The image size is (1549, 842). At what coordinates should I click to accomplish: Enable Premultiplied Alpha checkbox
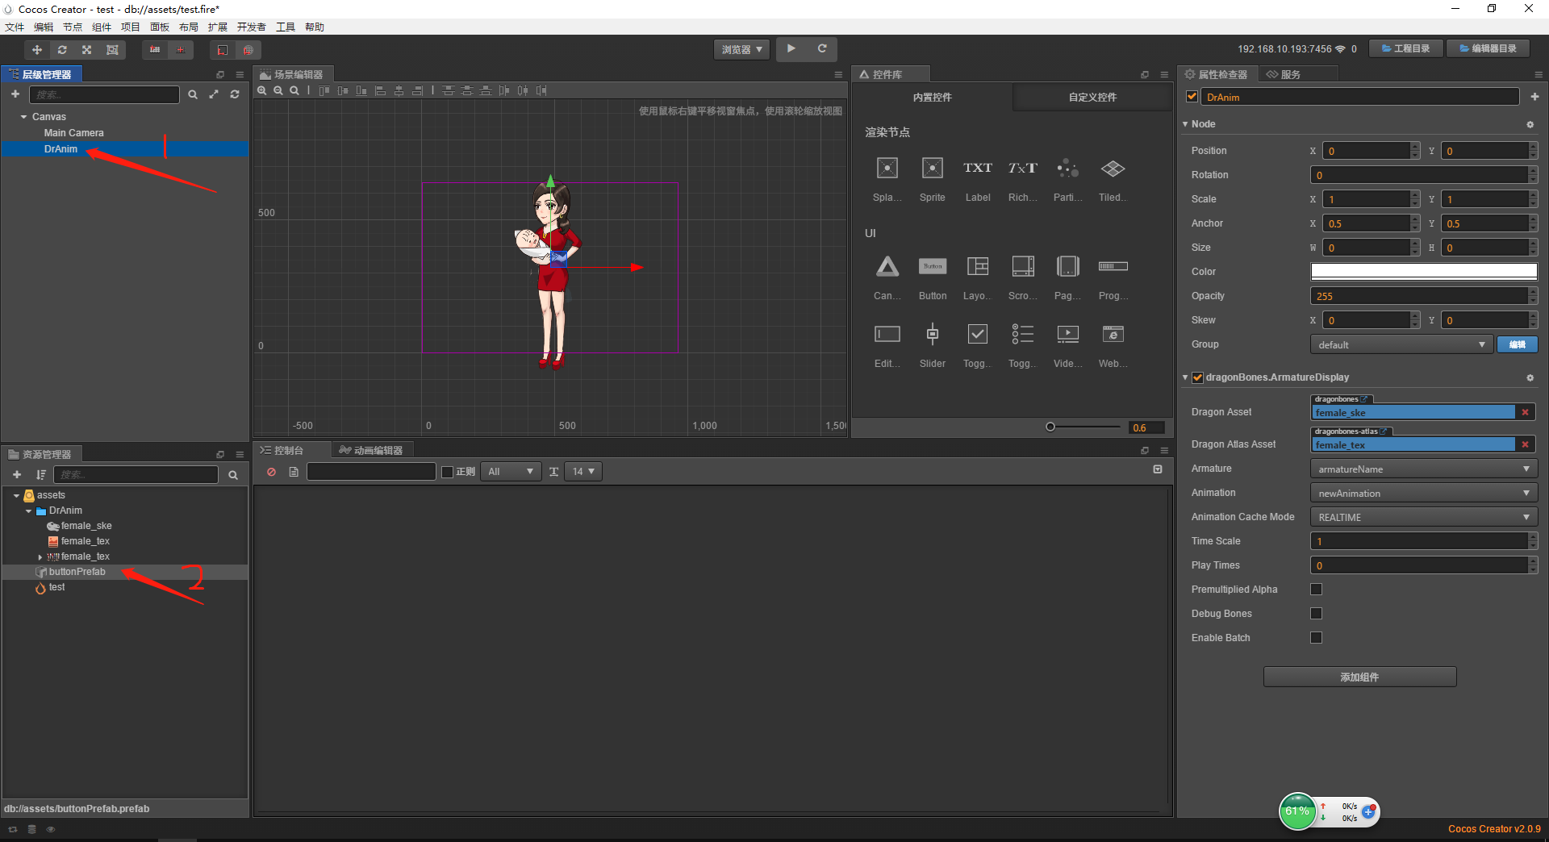pyautogui.click(x=1317, y=590)
